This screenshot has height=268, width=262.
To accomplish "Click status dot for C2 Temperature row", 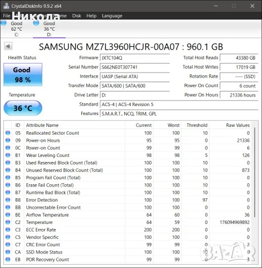I will 8,222.
